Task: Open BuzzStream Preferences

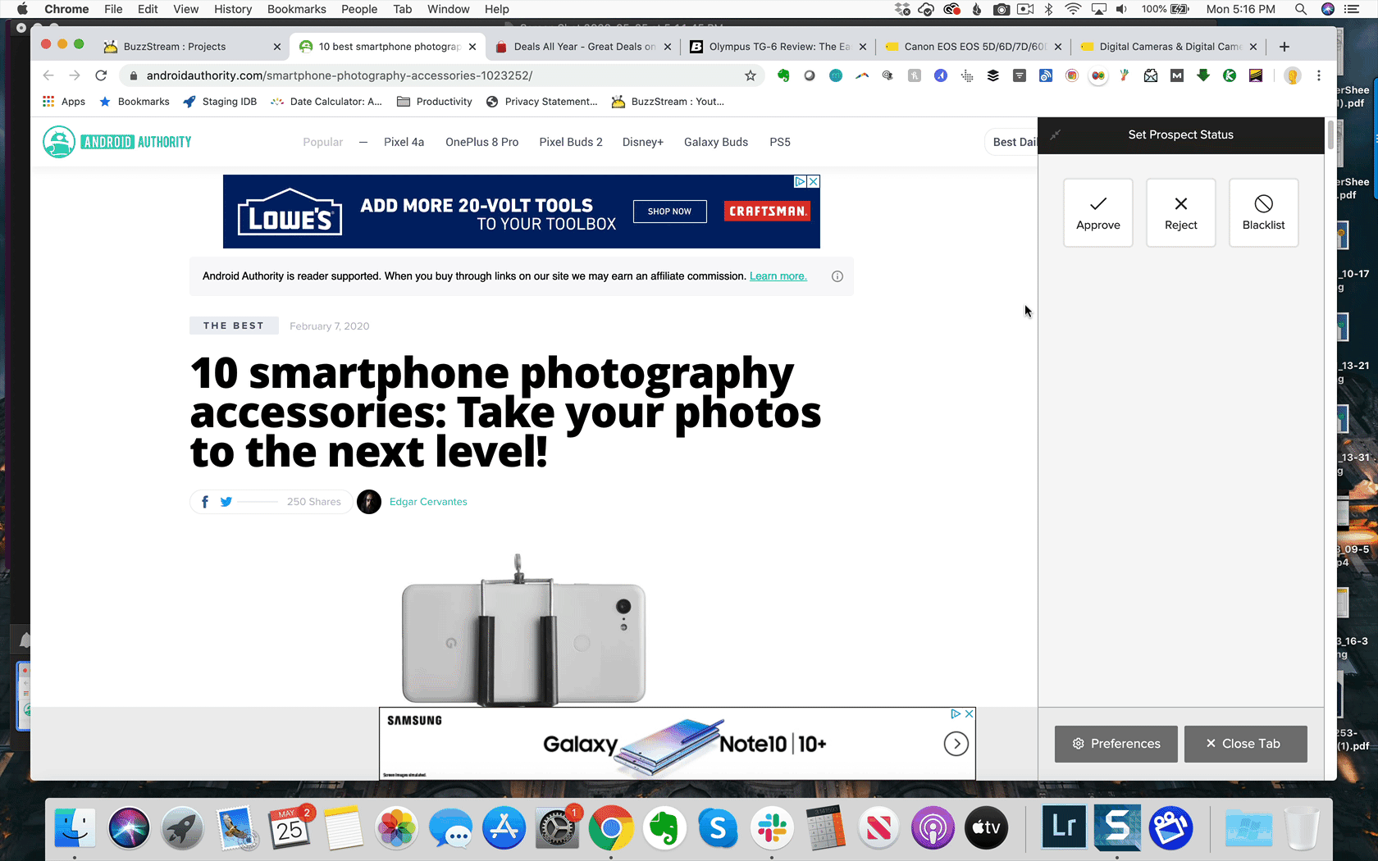Action: pos(1116,744)
